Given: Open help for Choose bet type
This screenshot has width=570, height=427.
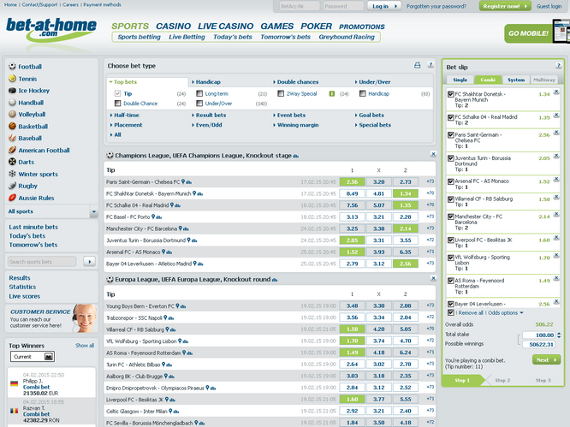Looking at the screenshot, I should coord(430,65).
